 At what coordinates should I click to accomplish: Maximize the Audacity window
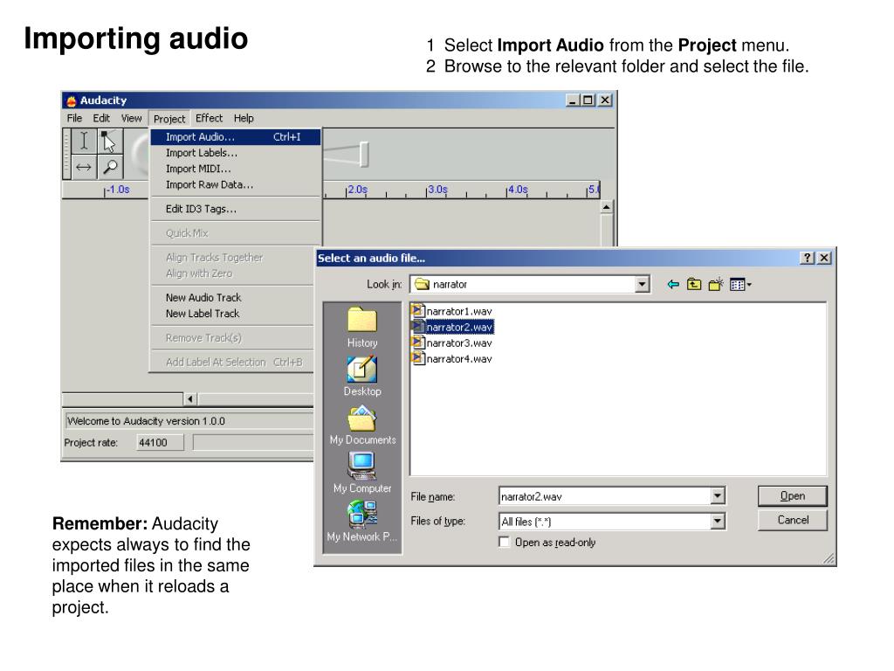coord(588,100)
